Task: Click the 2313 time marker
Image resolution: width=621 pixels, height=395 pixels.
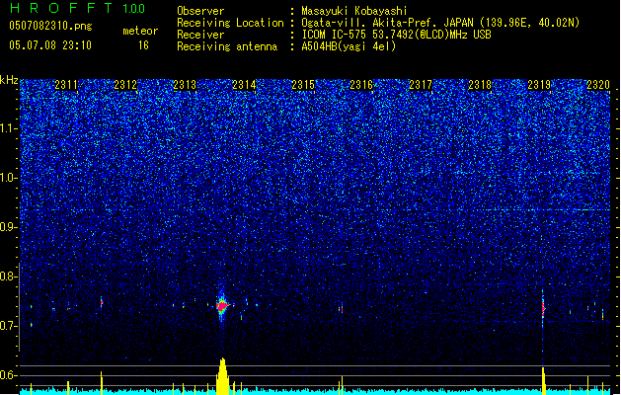Action: (185, 85)
